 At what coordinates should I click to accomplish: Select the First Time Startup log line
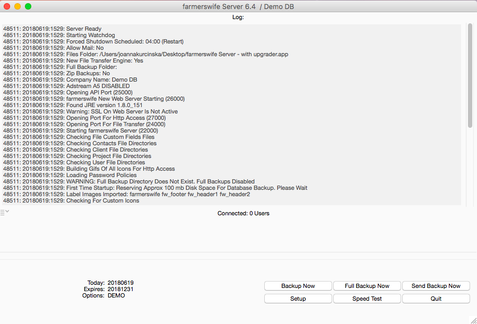click(x=155, y=188)
